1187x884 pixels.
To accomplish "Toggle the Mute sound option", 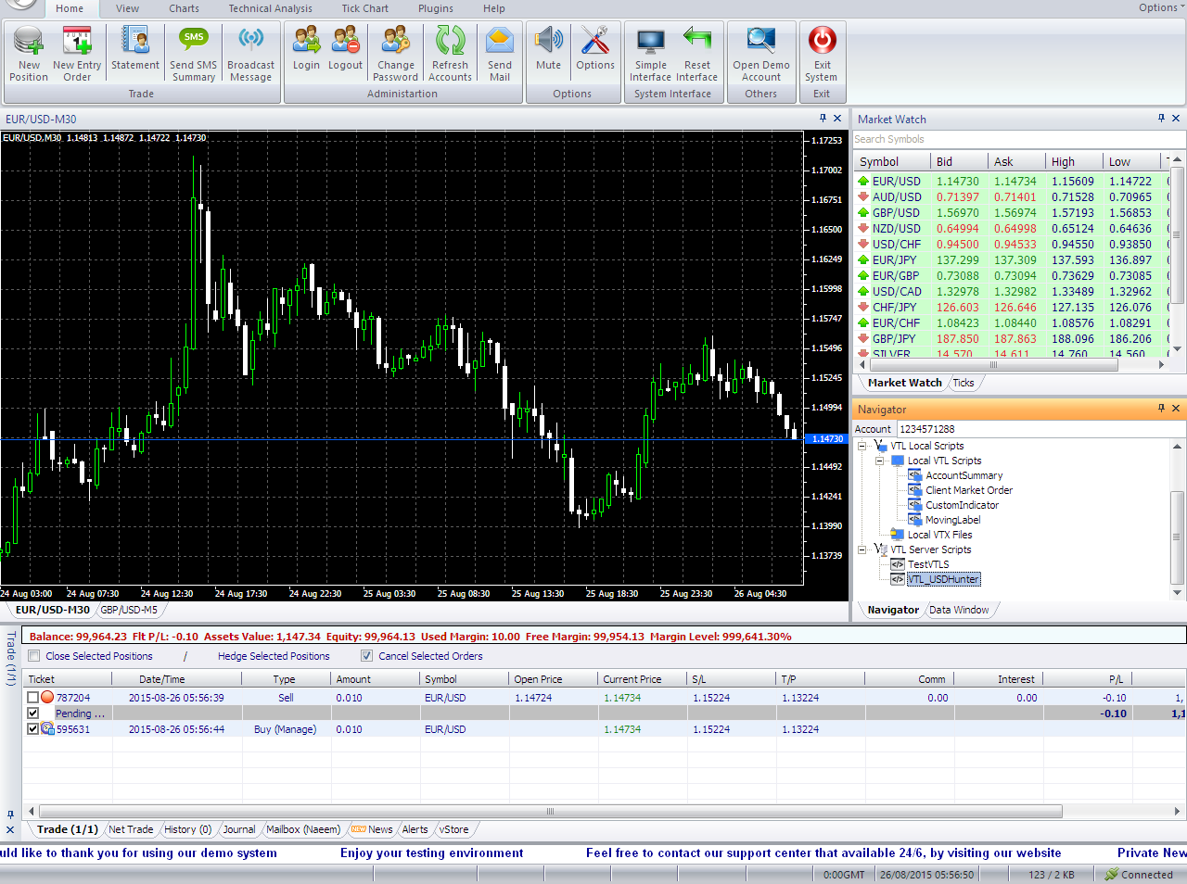I will click(x=548, y=49).
